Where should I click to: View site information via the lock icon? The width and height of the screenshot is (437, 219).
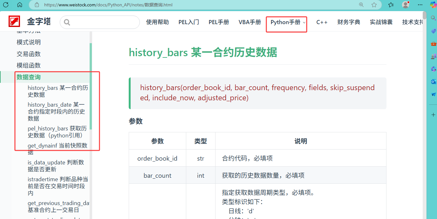pyautogui.click(x=37, y=5)
